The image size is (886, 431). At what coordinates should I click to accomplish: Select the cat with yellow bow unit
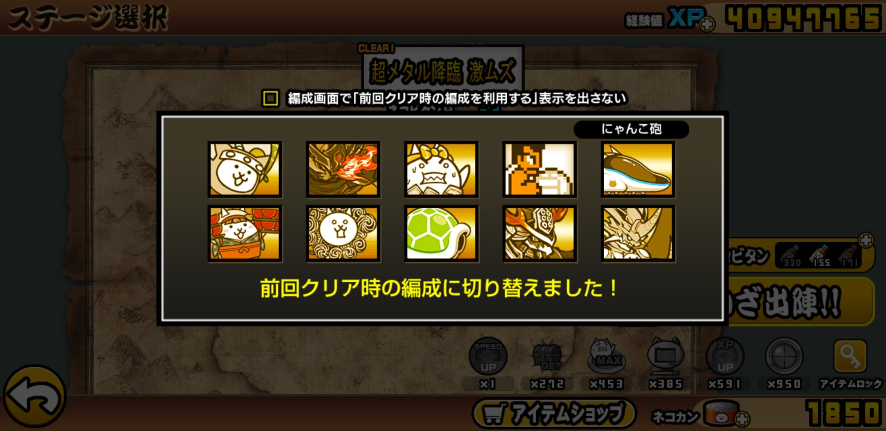(441, 170)
